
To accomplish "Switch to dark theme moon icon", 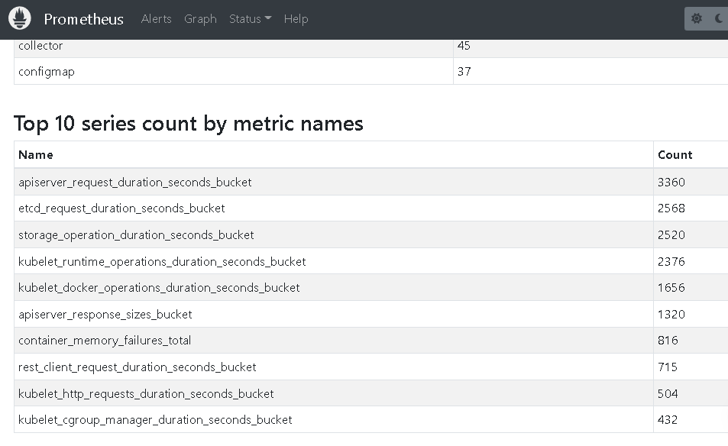I will click(x=720, y=18).
